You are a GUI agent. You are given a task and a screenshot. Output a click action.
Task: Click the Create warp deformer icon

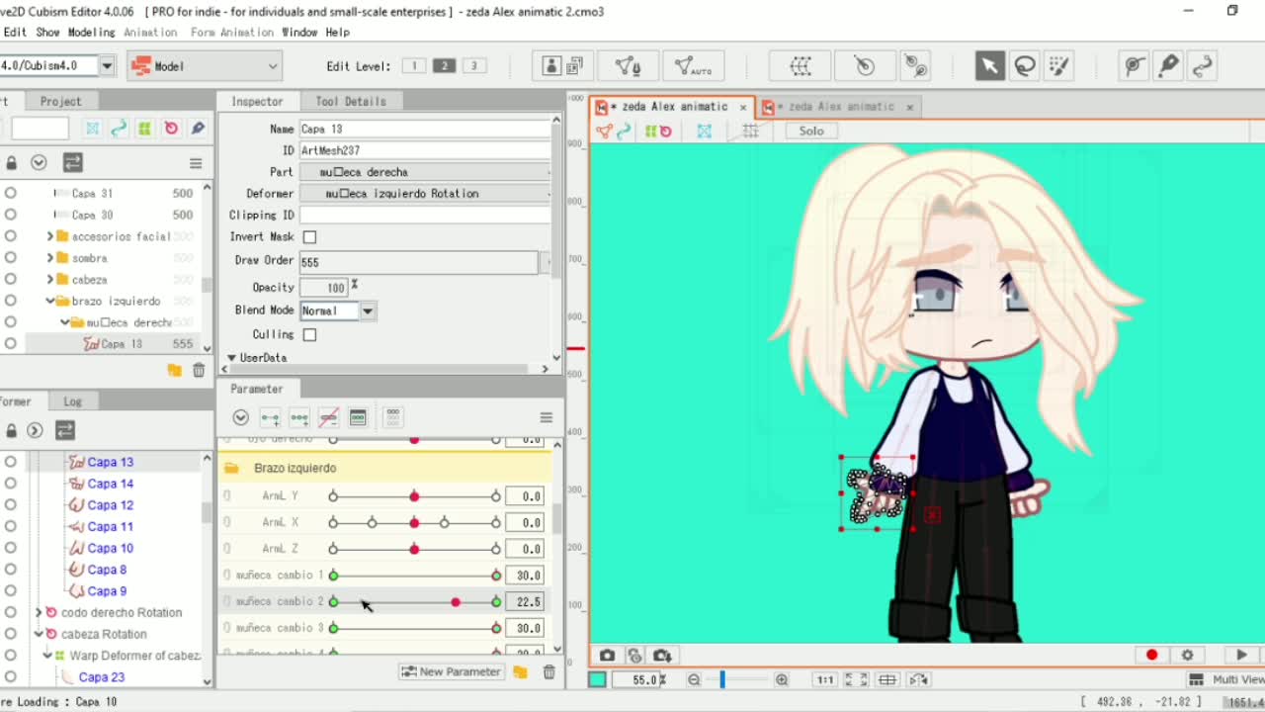click(x=801, y=66)
